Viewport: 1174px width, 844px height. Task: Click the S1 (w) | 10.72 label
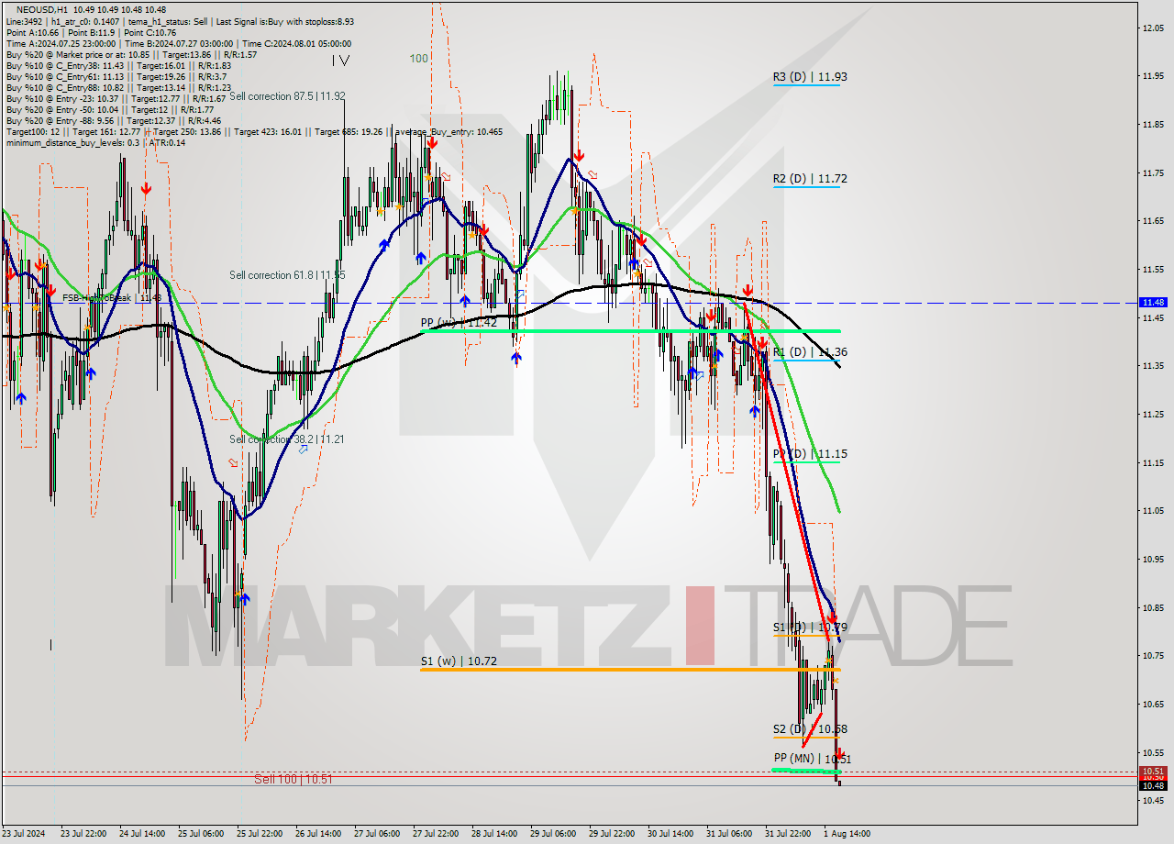click(459, 661)
